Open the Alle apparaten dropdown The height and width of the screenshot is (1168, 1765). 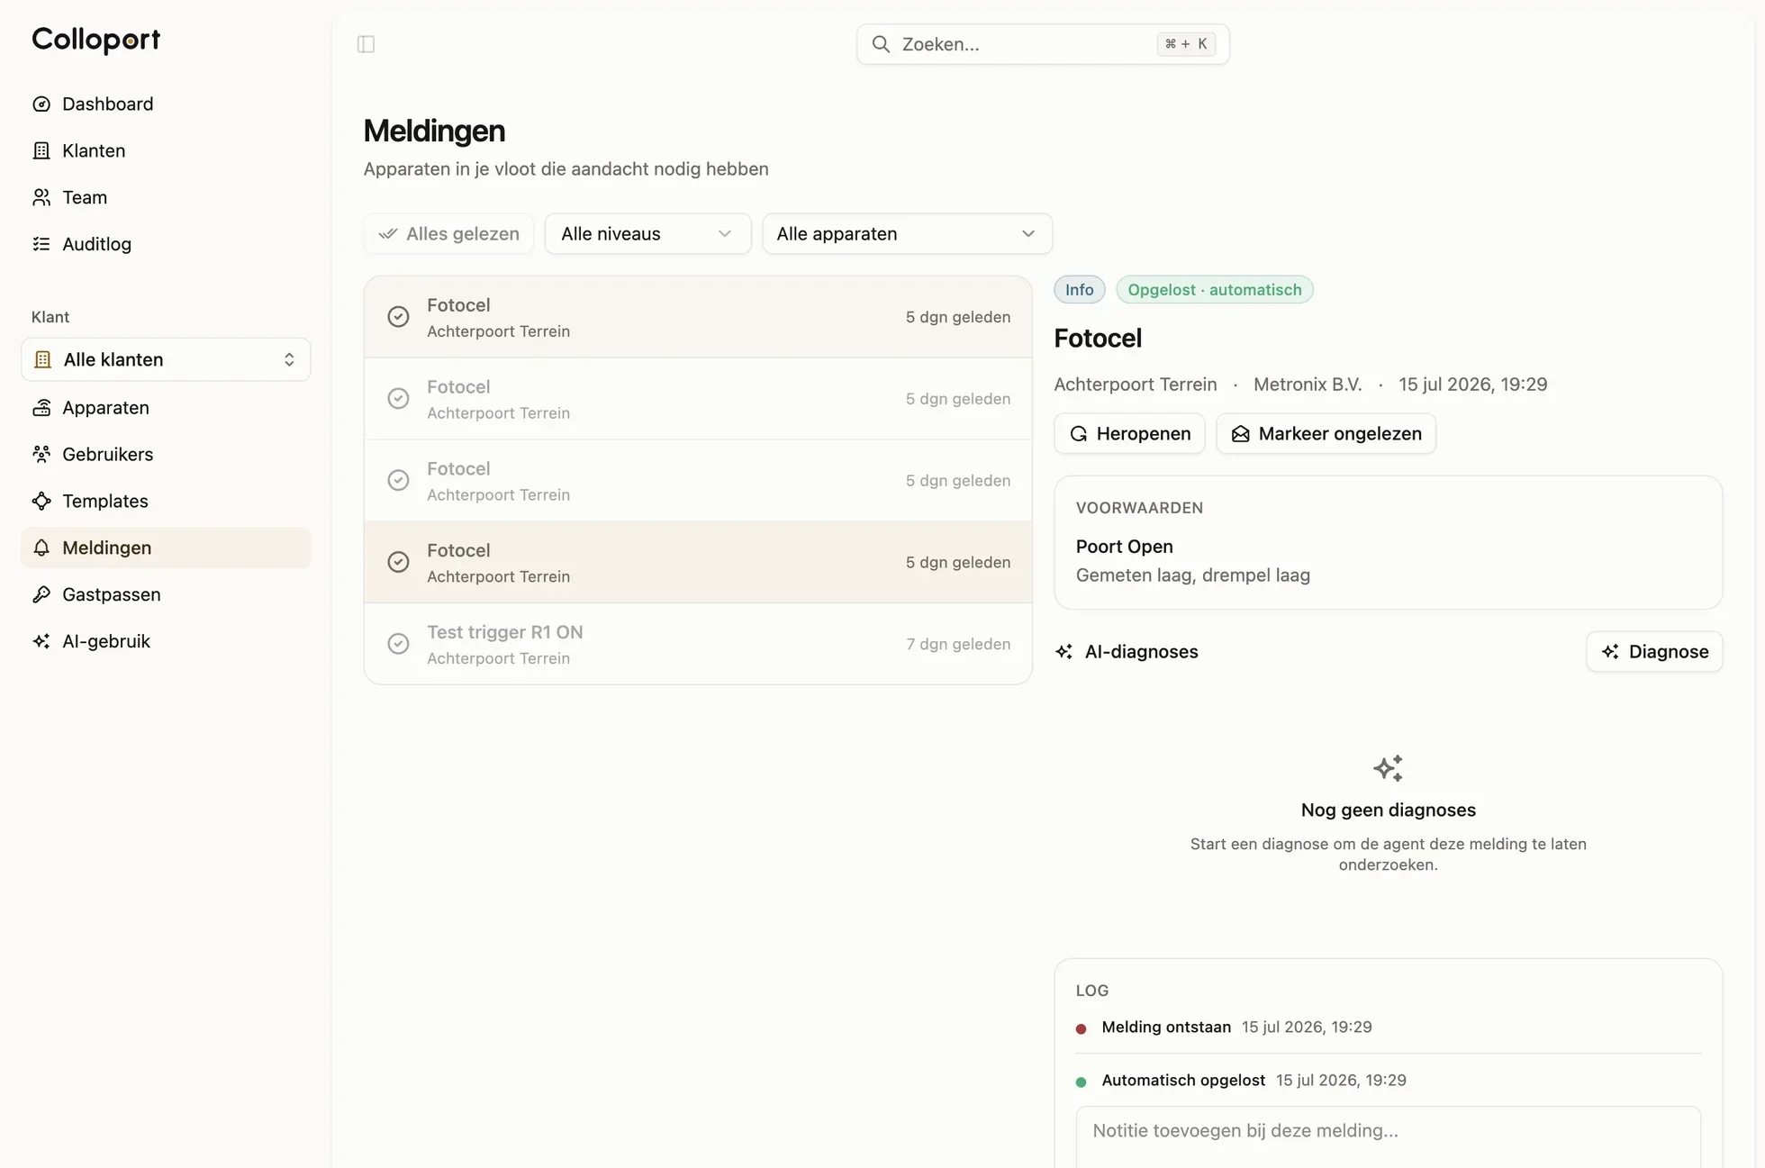(x=907, y=234)
